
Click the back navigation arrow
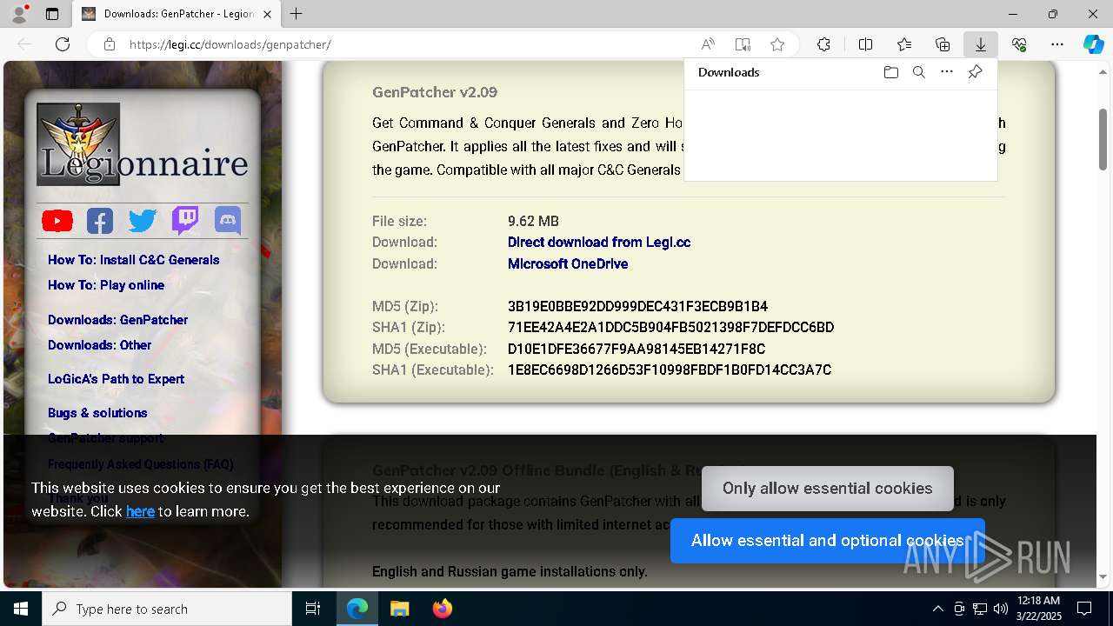tap(24, 44)
